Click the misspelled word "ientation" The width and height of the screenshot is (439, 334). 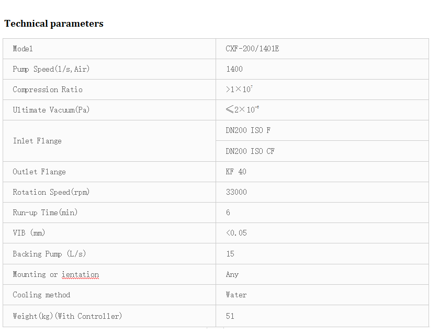point(80,274)
